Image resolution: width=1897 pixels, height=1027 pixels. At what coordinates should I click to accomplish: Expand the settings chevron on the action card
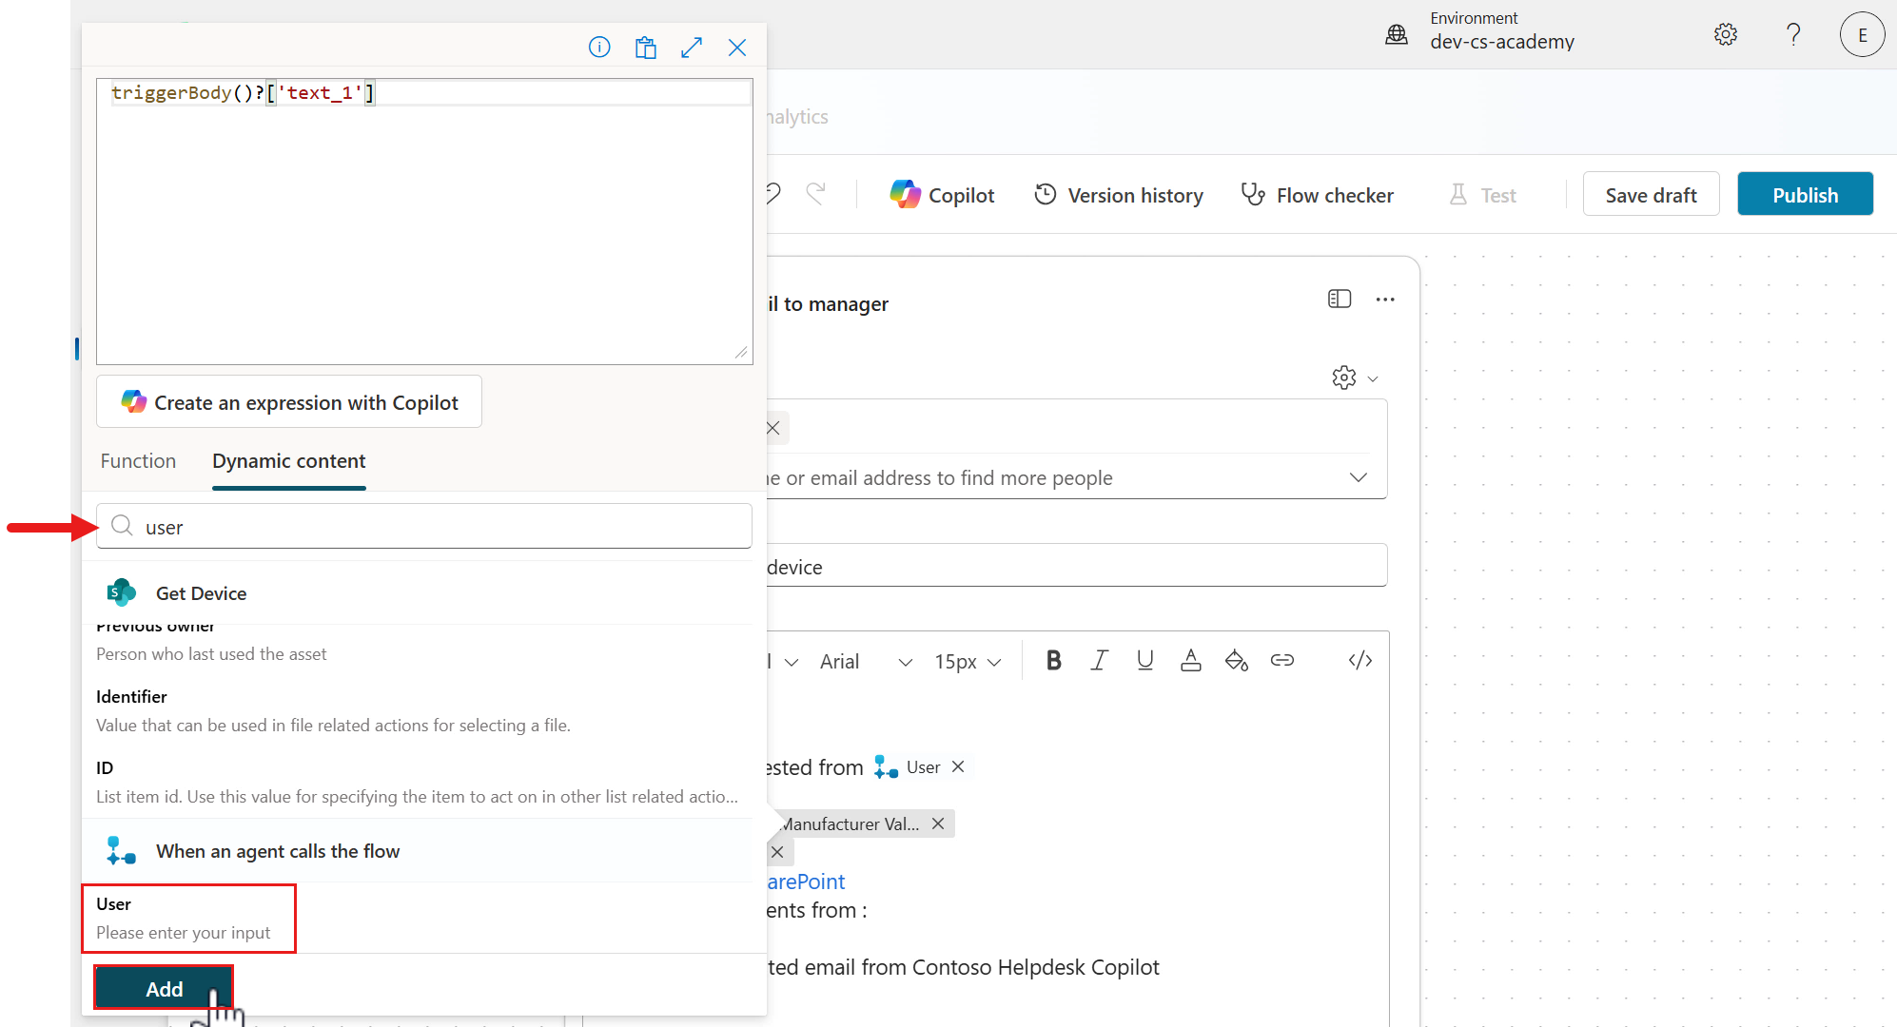pos(1372,378)
